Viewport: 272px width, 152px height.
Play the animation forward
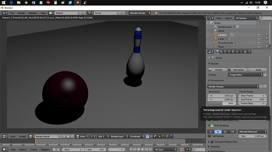coord(143,150)
